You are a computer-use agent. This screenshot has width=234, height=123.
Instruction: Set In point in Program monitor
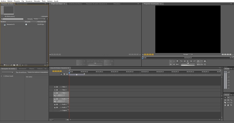click(171, 61)
